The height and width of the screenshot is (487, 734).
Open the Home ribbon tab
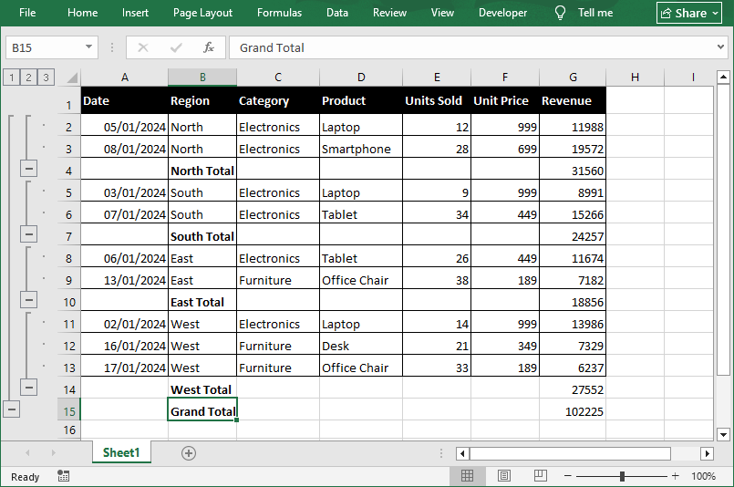pyautogui.click(x=82, y=13)
